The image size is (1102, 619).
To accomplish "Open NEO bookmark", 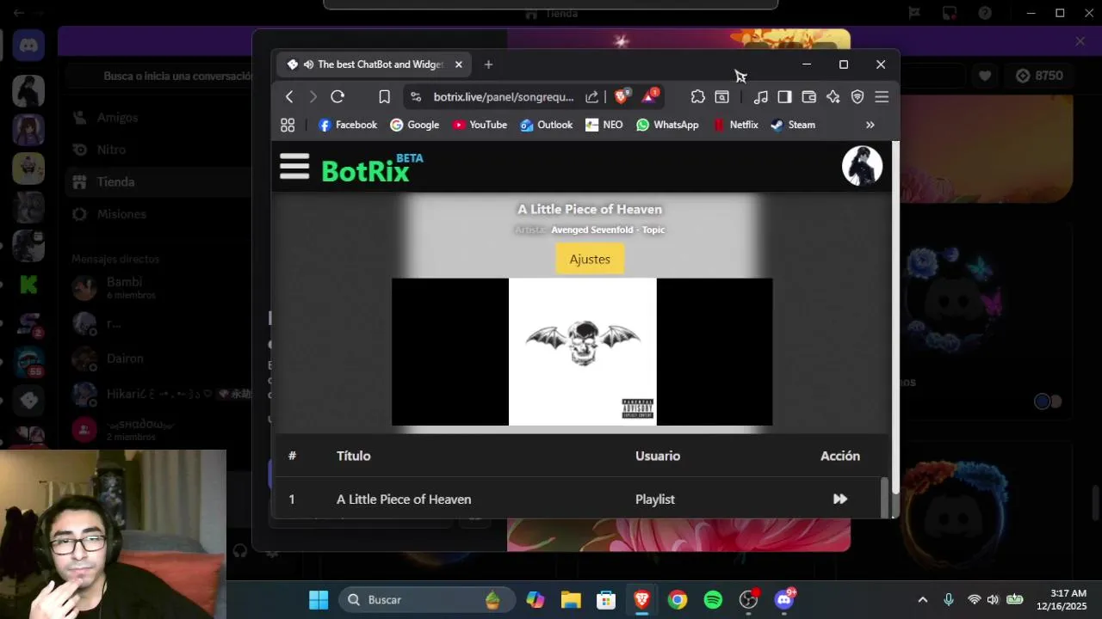I will click(604, 125).
